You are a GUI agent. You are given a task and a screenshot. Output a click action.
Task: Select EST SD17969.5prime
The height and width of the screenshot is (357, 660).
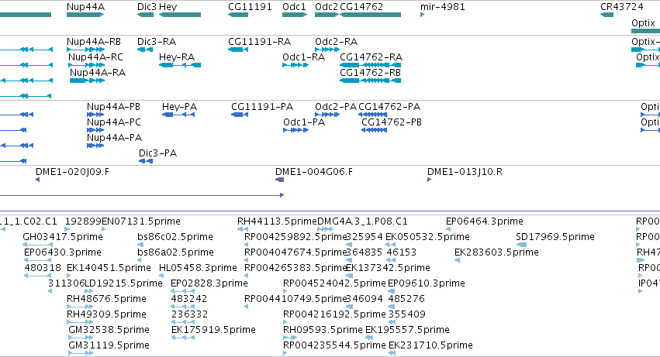(521, 245)
